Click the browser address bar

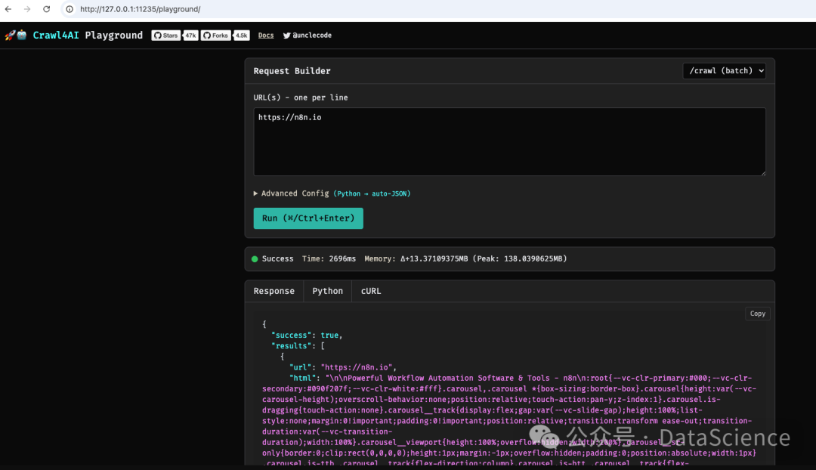point(227,9)
